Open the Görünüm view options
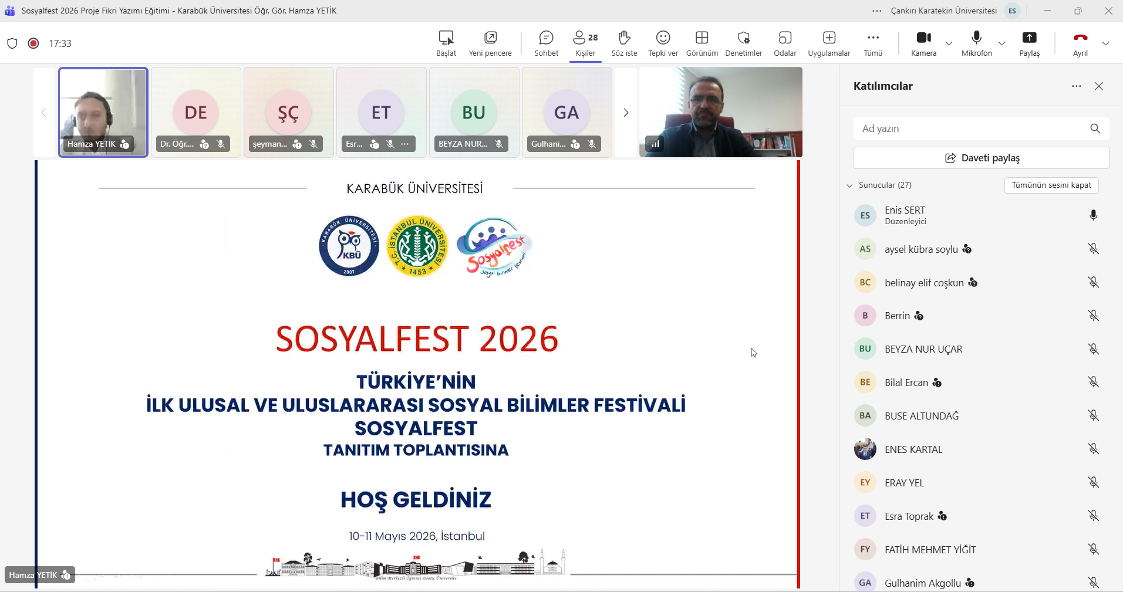 click(702, 43)
